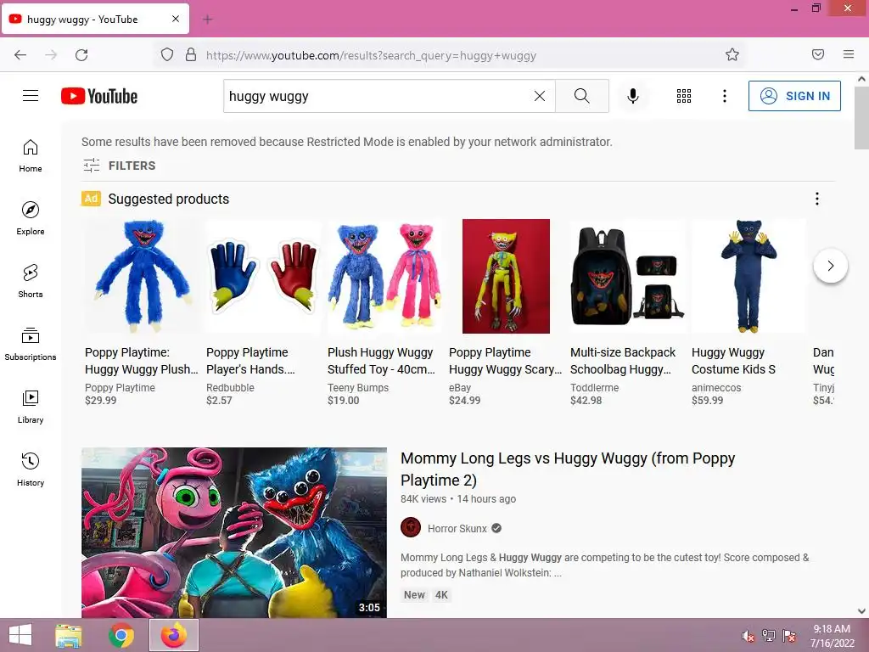Open Explore in the sidebar
This screenshot has height=652, width=869.
pyautogui.click(x=31, y=218)
